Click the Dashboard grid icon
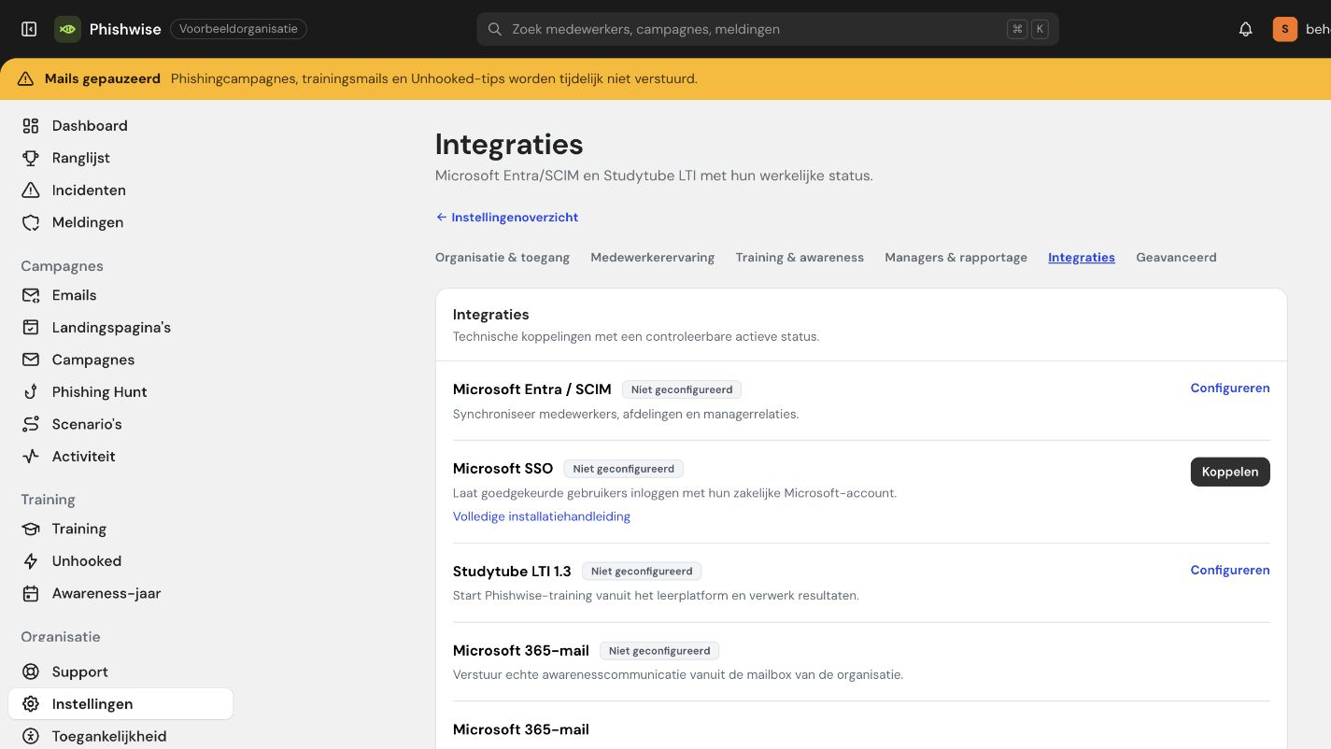 click(31, 126)
